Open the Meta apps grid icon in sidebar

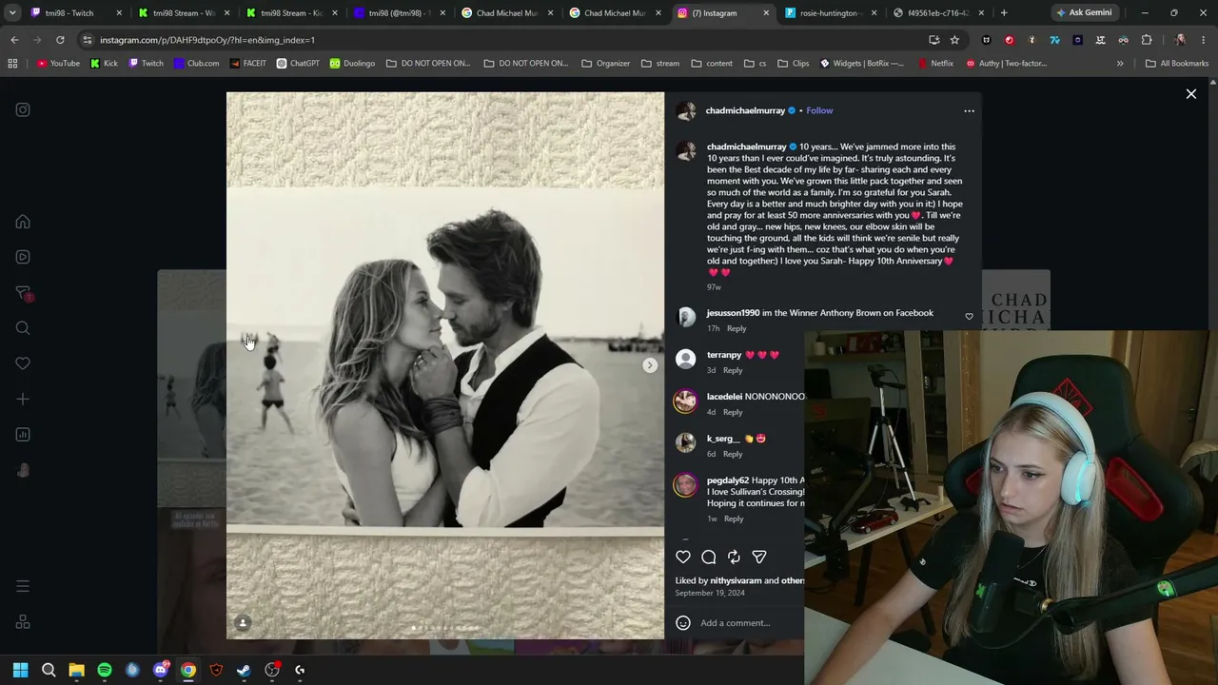tap(23, 622)
